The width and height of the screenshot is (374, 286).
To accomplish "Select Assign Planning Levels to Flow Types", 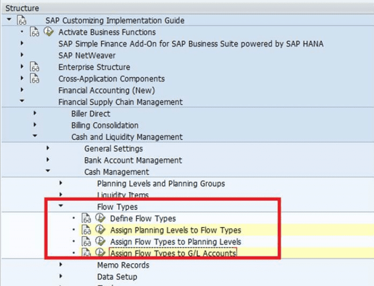I will tap(175, 230).
